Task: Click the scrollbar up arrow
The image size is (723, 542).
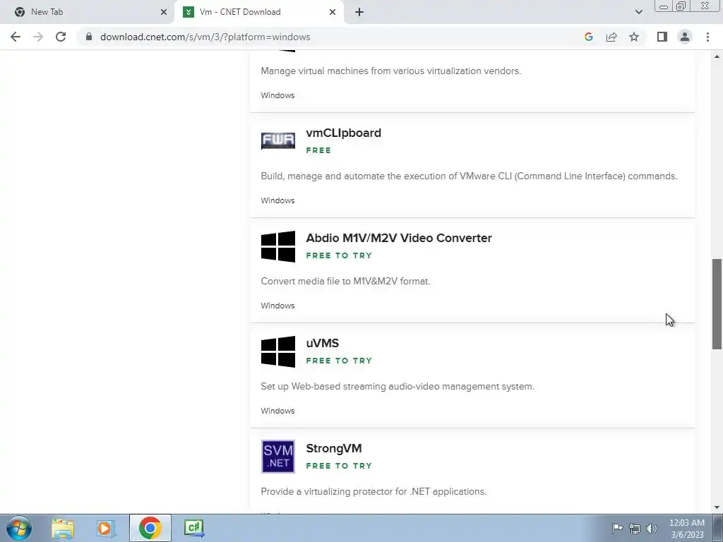Action: tap(717, 56)
